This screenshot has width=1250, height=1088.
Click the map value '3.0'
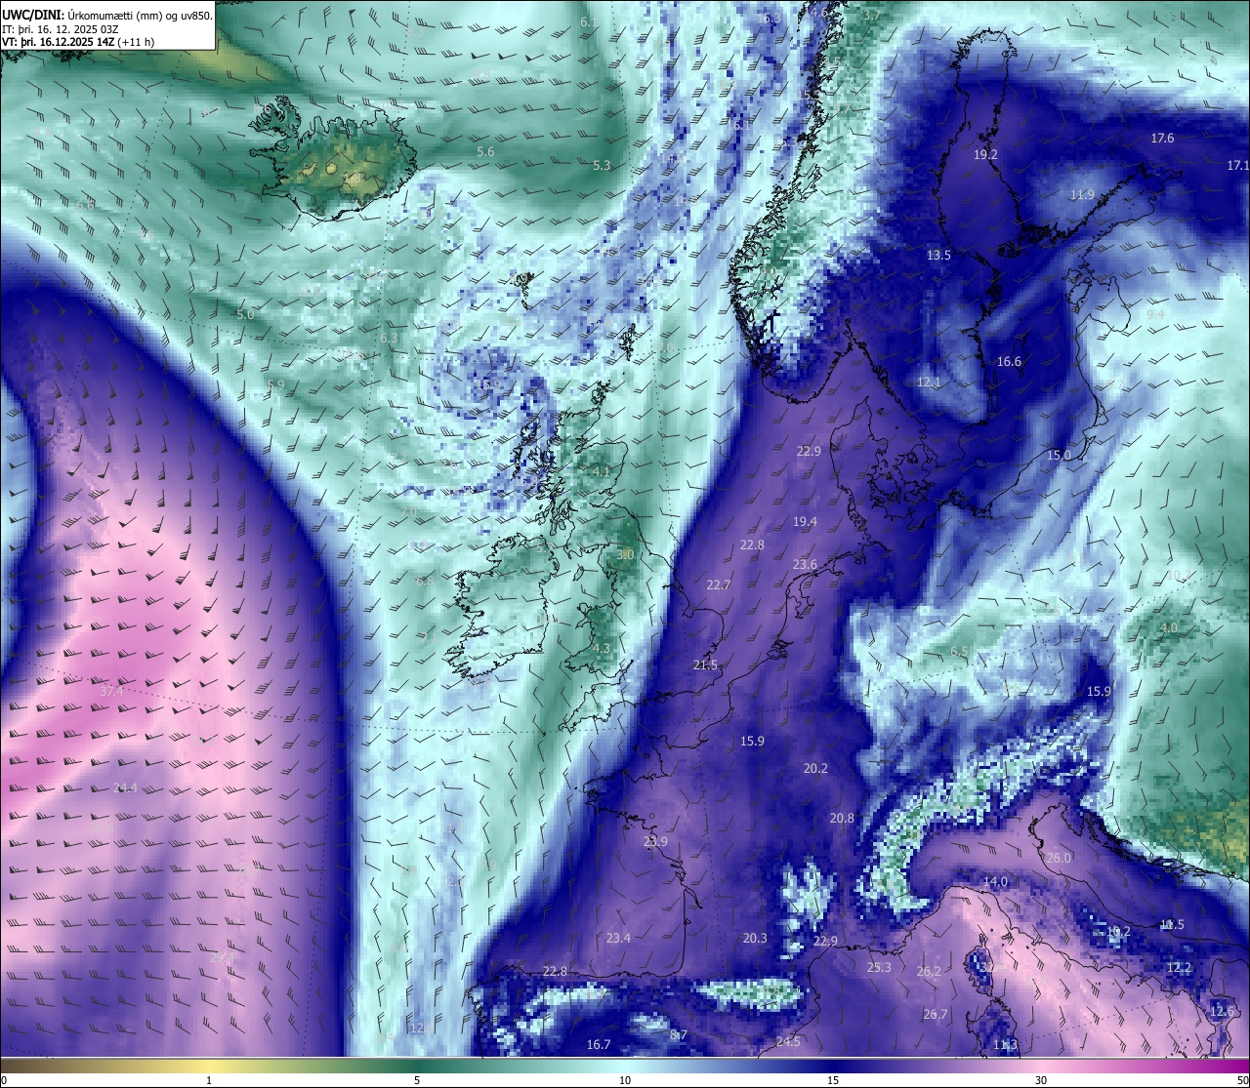tap(626, 554)
